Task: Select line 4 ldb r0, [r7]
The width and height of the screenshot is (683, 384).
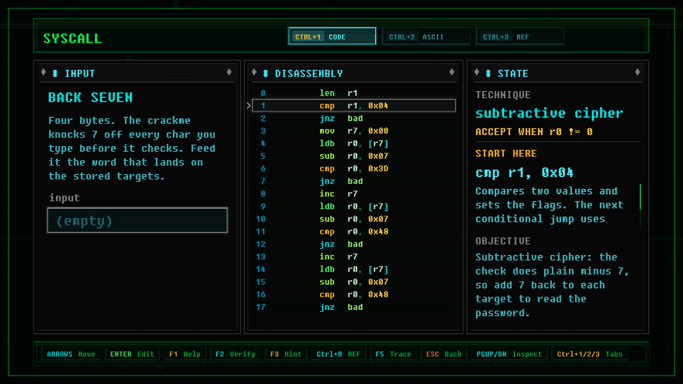Action: tap(354, 143)
